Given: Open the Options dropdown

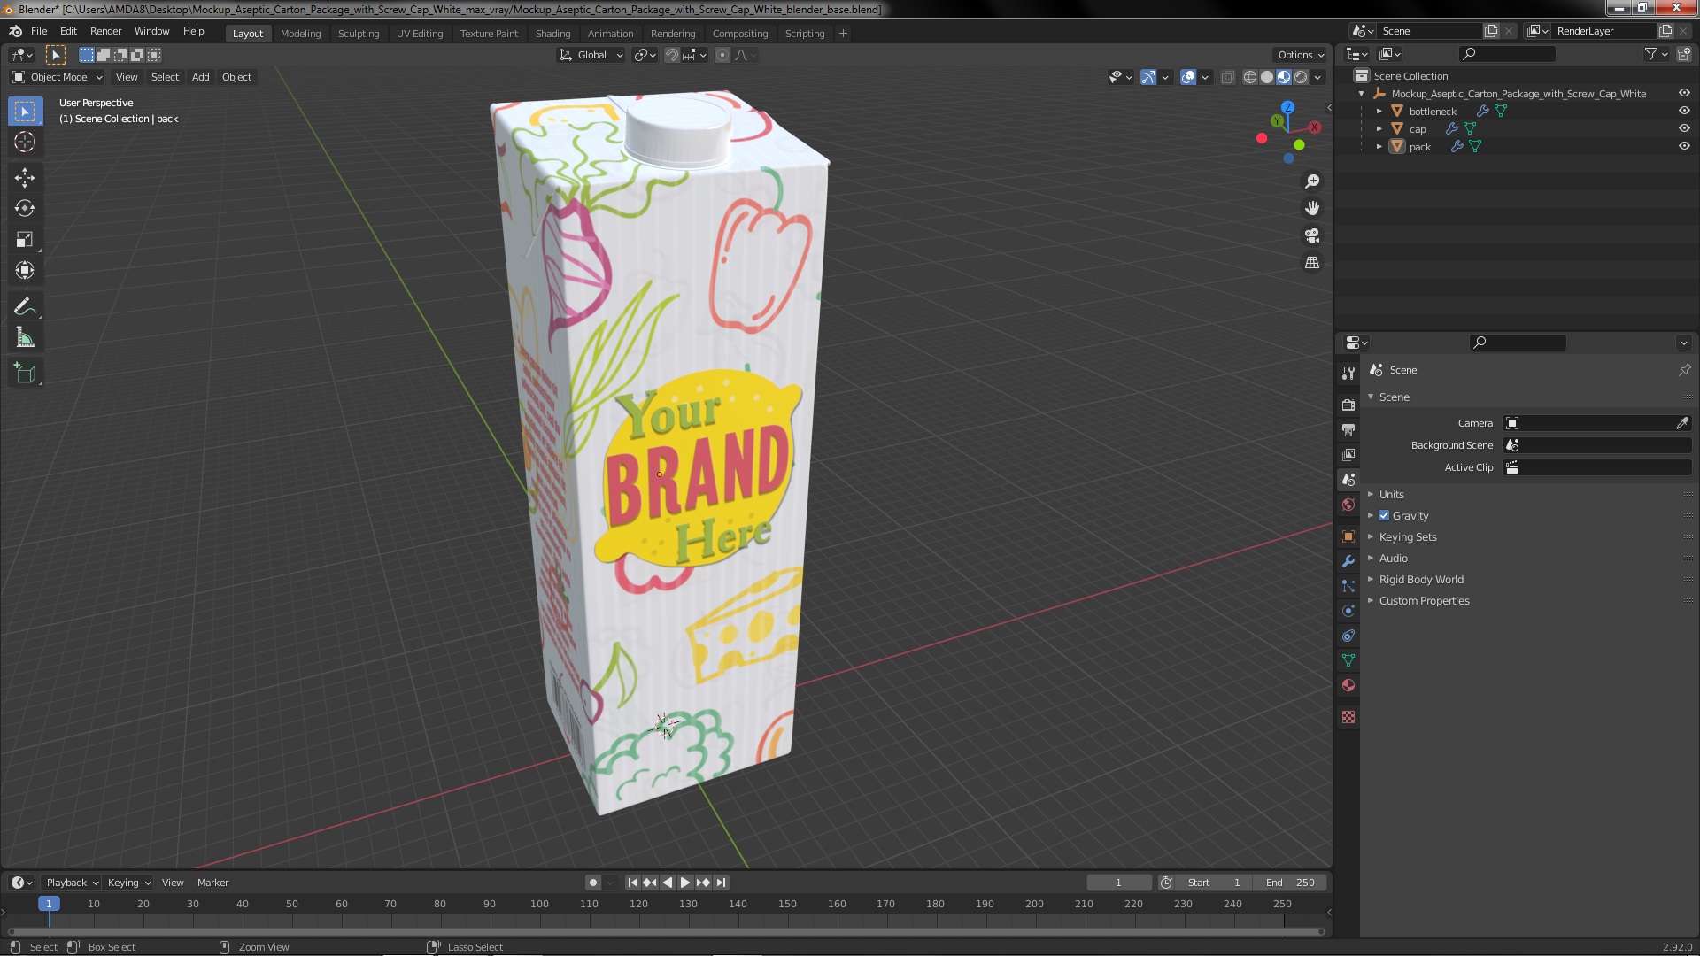Looking at the screenshot, I should [x=1301, y=55].
